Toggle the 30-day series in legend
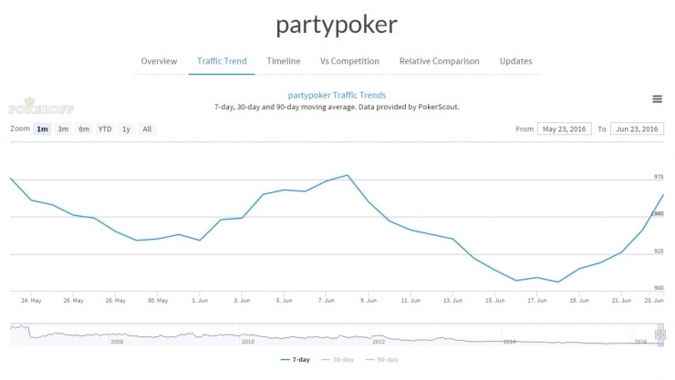 point(337,359)
